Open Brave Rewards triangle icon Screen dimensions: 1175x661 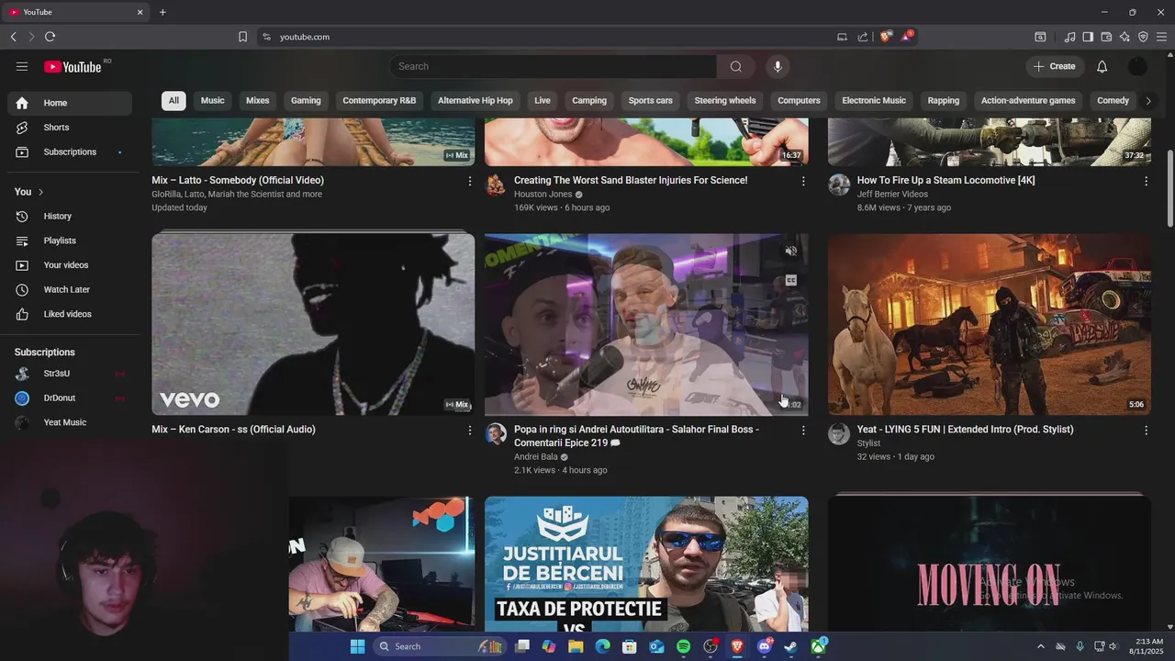908,37
